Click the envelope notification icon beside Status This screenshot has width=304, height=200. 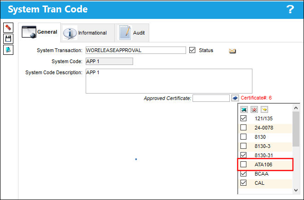click(232, 51)
